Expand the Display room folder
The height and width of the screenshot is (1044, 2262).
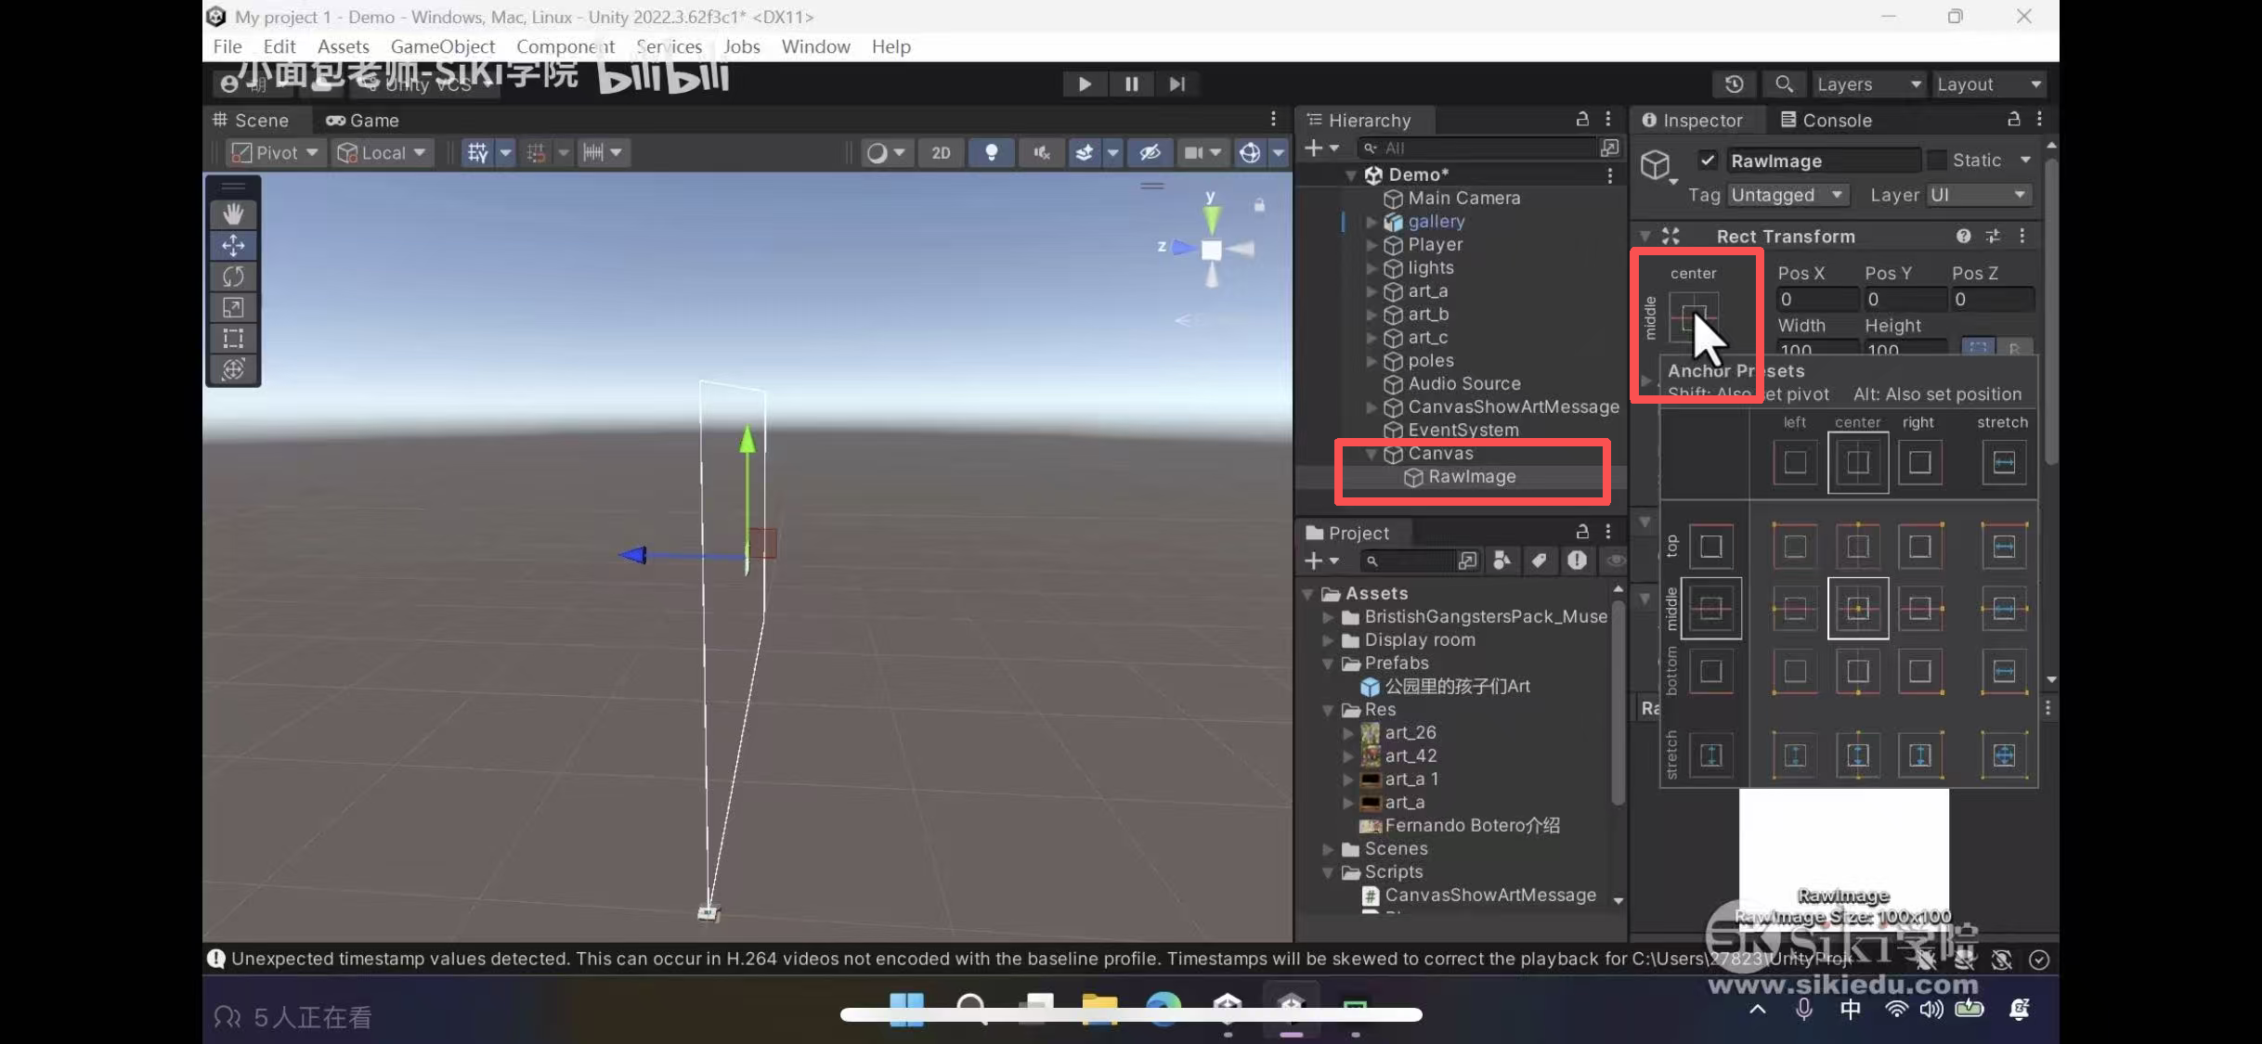pyautogui.click(x=1328, y=640)
